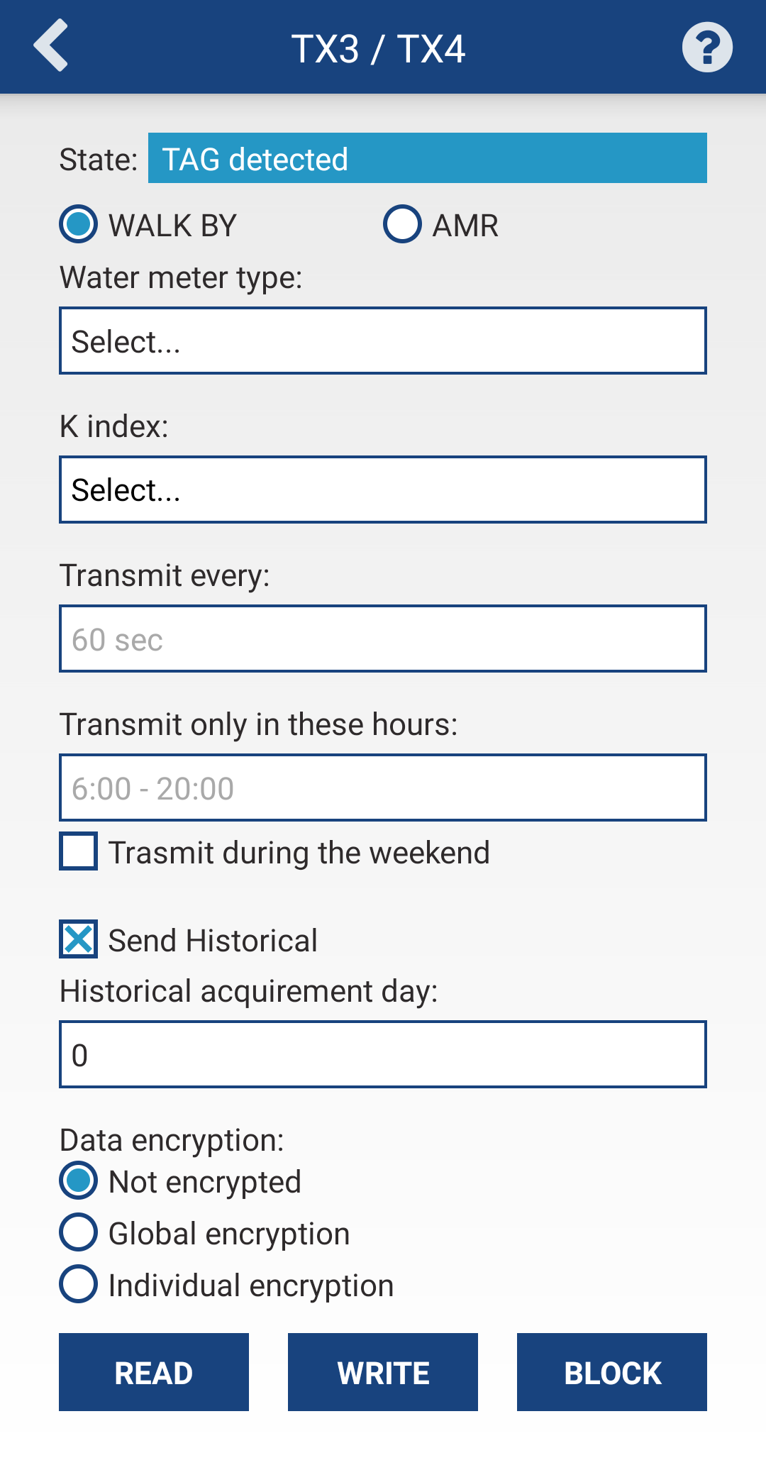Viewport: 766px width, 1470px height.
Task: Open the Water meter type dropdown
Action: pyautogui.click(x=383, y=341)
